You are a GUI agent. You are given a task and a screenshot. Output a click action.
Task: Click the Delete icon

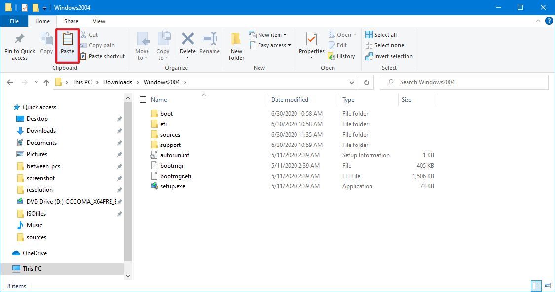pos(187,44)
